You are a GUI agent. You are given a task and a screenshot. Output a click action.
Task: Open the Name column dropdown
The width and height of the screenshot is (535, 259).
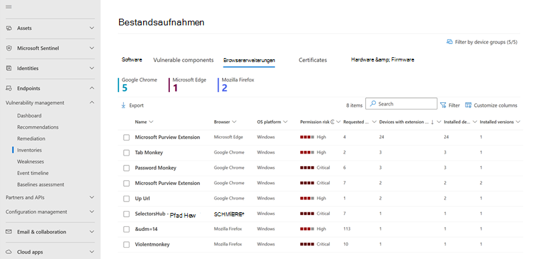point(151,122)
